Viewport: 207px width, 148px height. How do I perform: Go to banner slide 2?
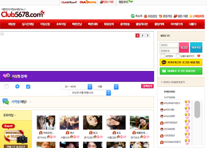(142, 36)
